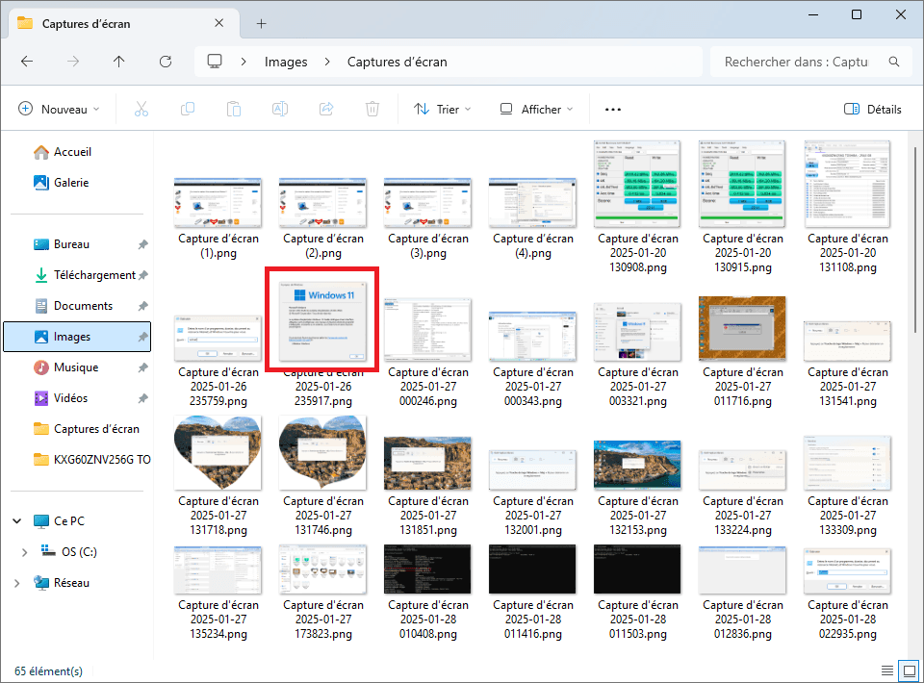924x683 pixels.
Task: Toggle the Détails pane
Action: point(873,109)
